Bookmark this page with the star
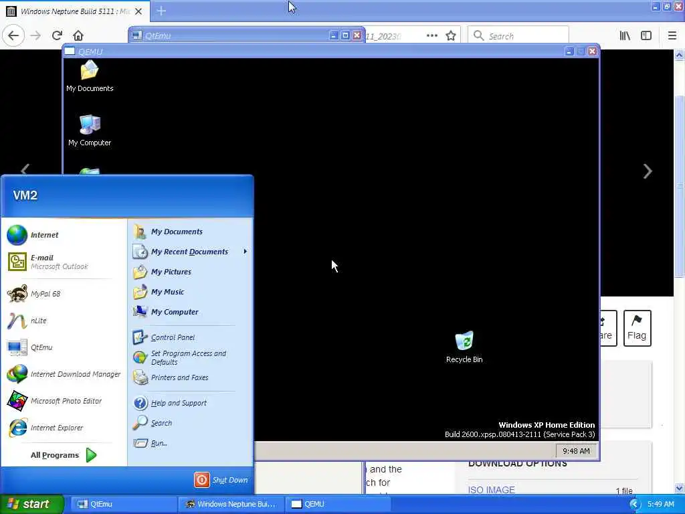This screenshot has width=685, height=514. click(451, 35)
